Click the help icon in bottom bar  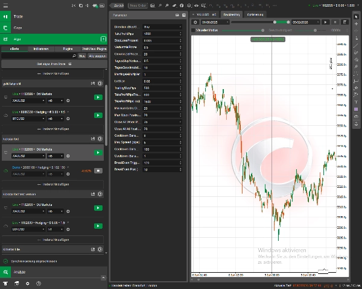click(39, 283)
